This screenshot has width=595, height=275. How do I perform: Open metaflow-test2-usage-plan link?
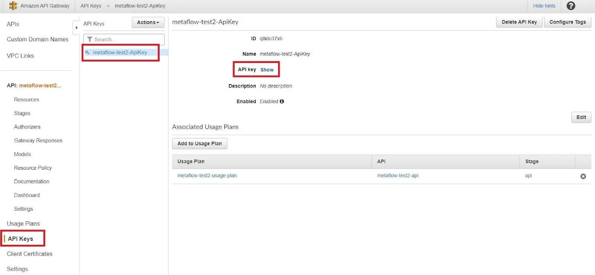coord(207,176)
